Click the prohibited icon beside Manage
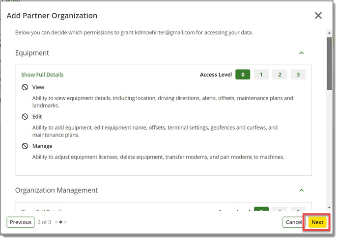 pos(25,146)
